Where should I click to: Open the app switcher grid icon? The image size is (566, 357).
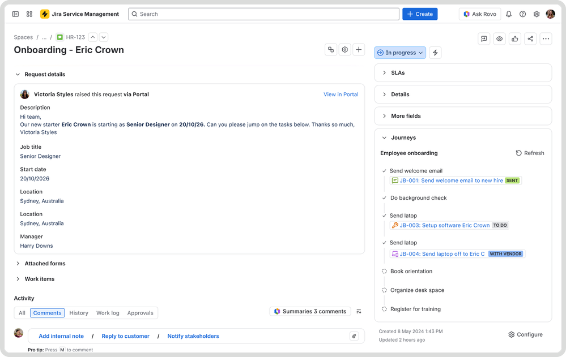click(29, 14)
